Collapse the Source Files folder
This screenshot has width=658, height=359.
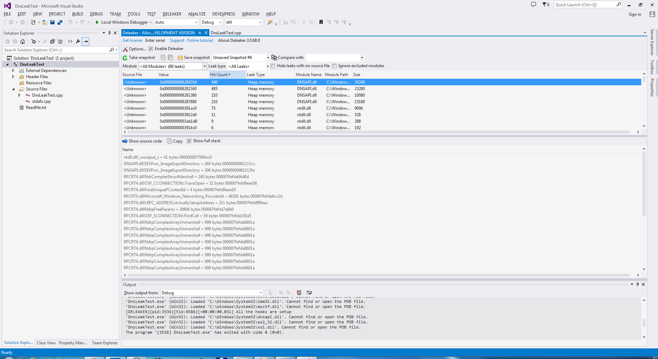pyautogui.click(x=13, y=89)
